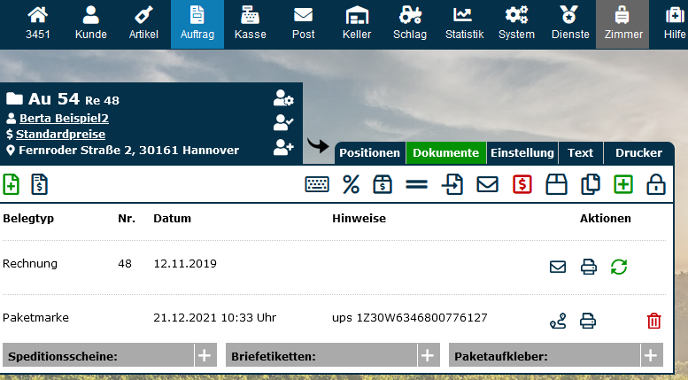Track the Paketmarke shipment route icon

point(558,321)
